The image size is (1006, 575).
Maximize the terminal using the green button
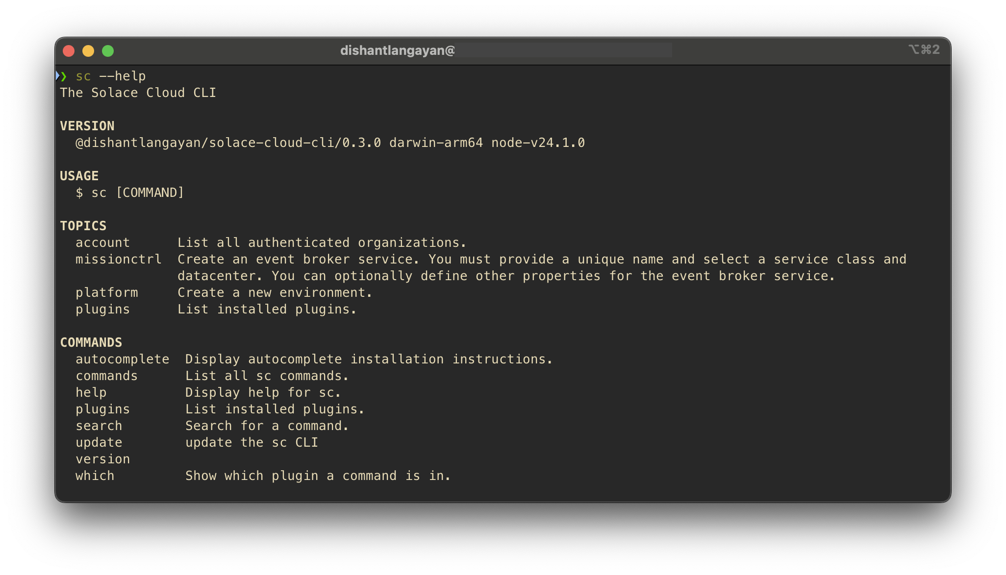tap(108, 51)
